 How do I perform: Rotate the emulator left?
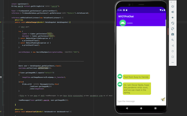click(172, 23)
